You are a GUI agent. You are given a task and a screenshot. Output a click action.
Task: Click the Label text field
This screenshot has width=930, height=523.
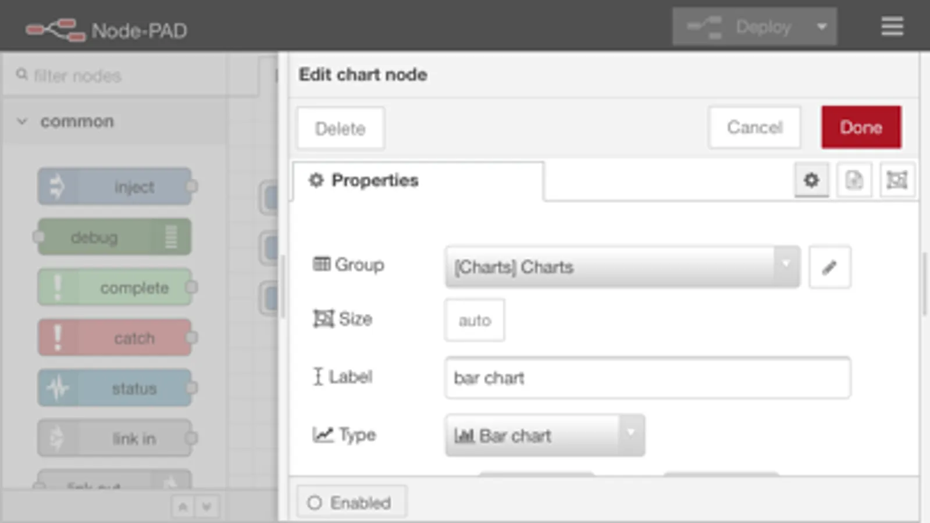coord(647,378)
